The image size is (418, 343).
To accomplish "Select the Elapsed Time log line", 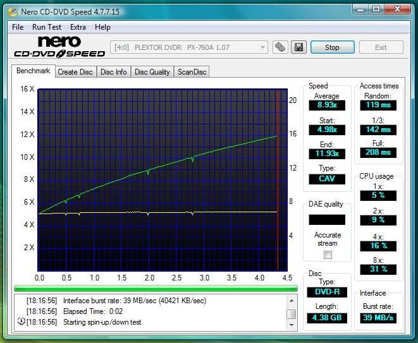I will [x=75, y=311].
